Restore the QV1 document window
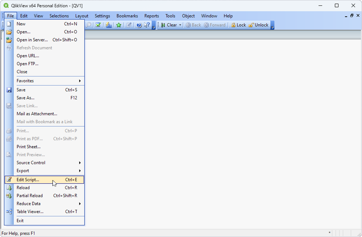Image resolution: width=362 pixels, height=237 pixels. coord(352,16)
